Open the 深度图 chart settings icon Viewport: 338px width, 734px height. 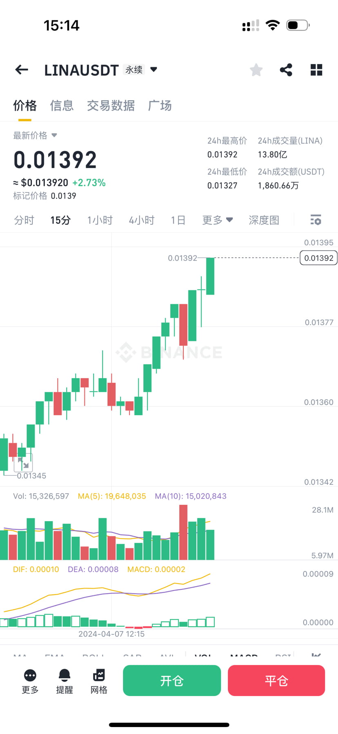[x=316, y=220]
